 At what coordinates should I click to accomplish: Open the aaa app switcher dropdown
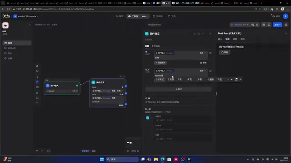(145, 16)
